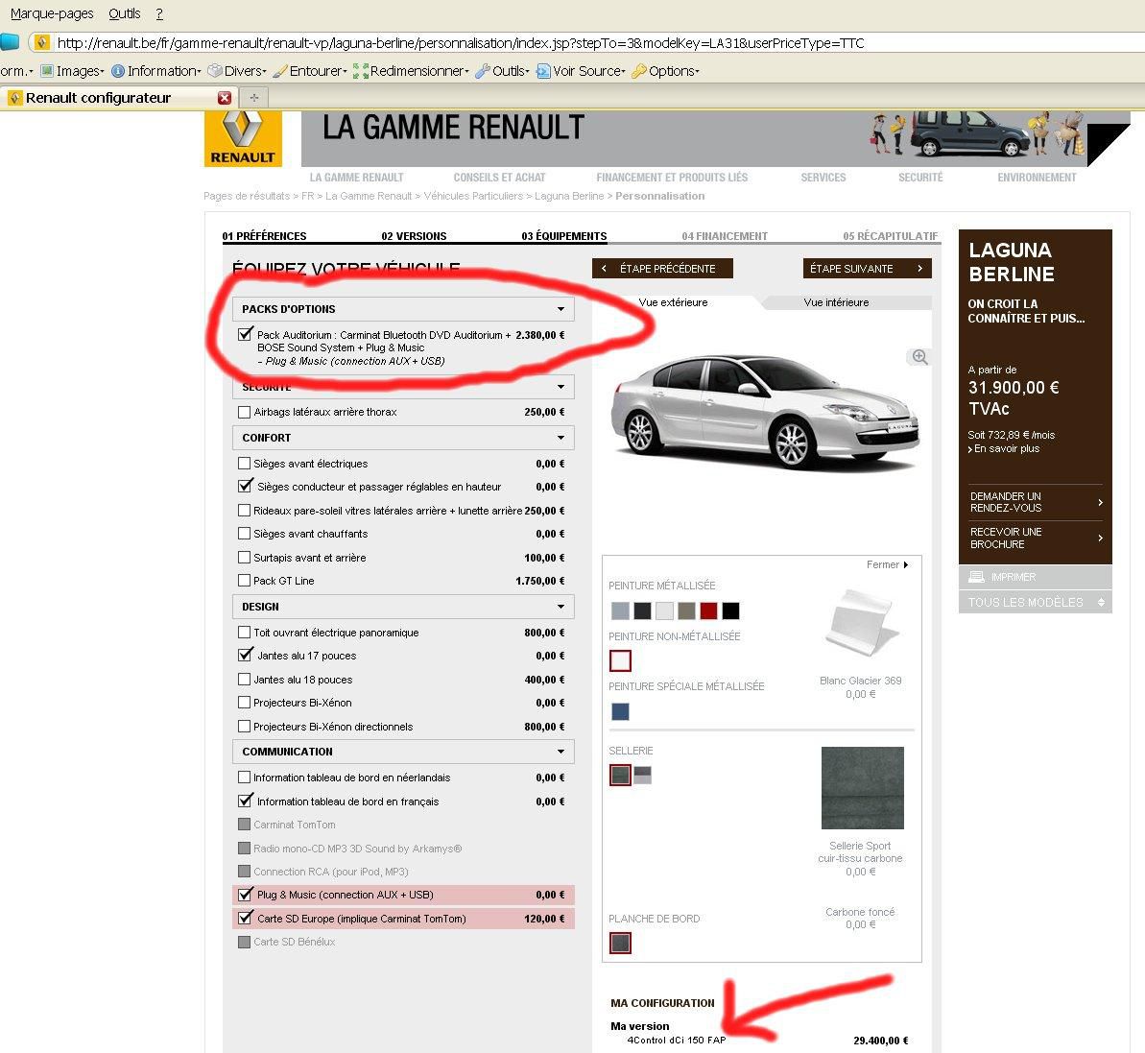Open the Laguna Berline breadcrumb link
This screenshot has height=1053, width=1145.
coord(569,196)
